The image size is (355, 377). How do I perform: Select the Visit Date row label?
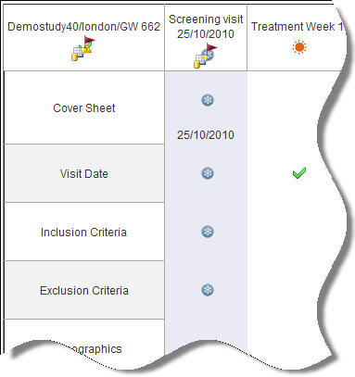(x=84, y=174)
